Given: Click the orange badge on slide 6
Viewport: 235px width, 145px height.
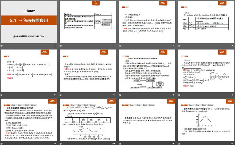Looking at the screenshot, I should tap(104, 52).
